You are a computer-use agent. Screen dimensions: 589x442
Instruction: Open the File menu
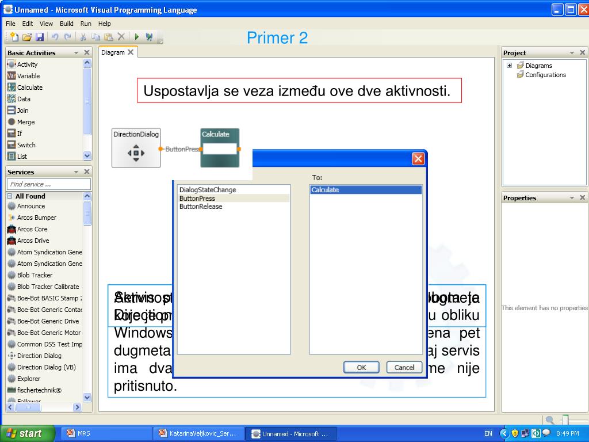coord(10,23)
